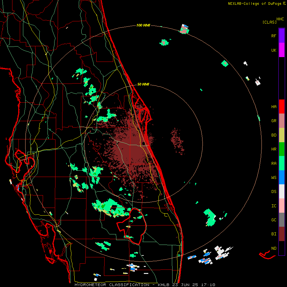287x287 pixels.
Task: Click the HR legend label
Action: [x=274, y=149]
